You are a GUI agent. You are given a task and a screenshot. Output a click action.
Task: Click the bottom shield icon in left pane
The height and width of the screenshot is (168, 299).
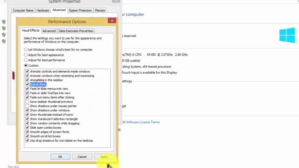coord(4,41)
